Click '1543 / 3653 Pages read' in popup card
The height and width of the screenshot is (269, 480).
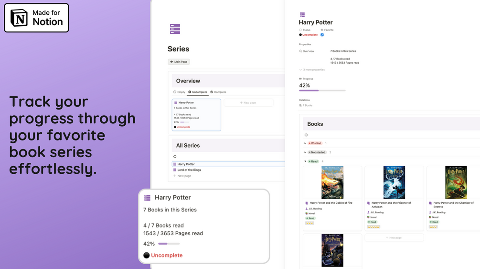pyautogui.click(x=173, y=233)
